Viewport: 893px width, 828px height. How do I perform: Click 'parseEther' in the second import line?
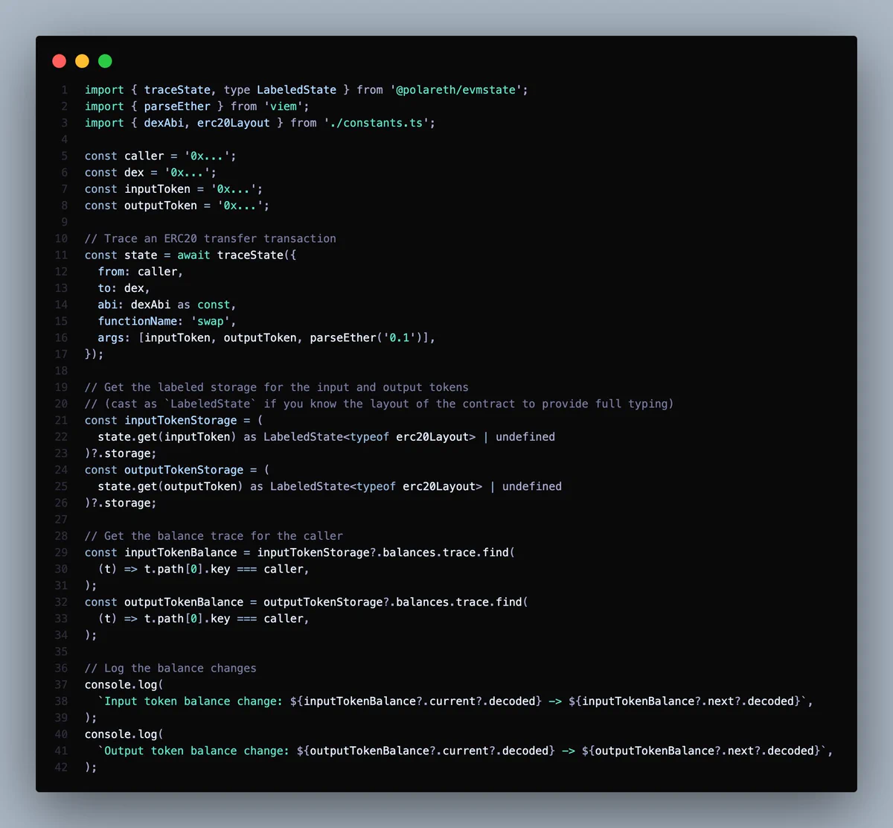tap(177, 106)
